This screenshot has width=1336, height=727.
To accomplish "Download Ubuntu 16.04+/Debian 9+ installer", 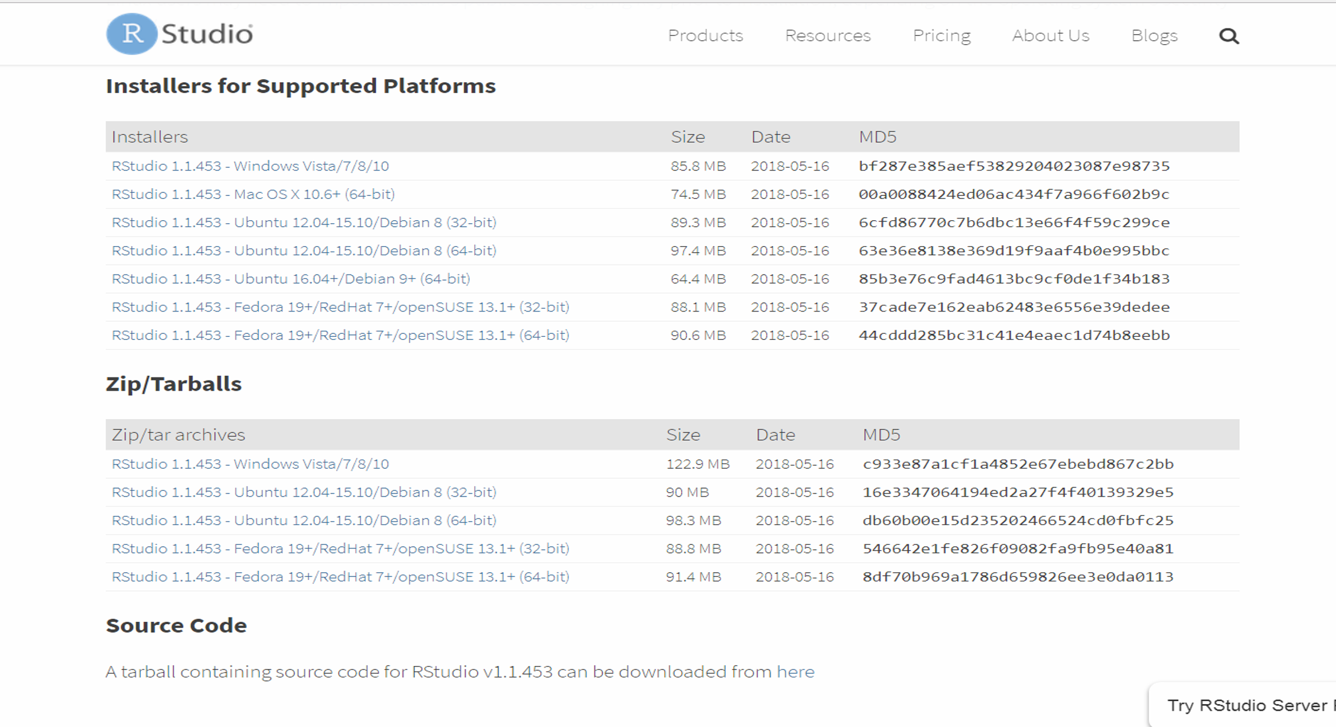I will [290, 279].
